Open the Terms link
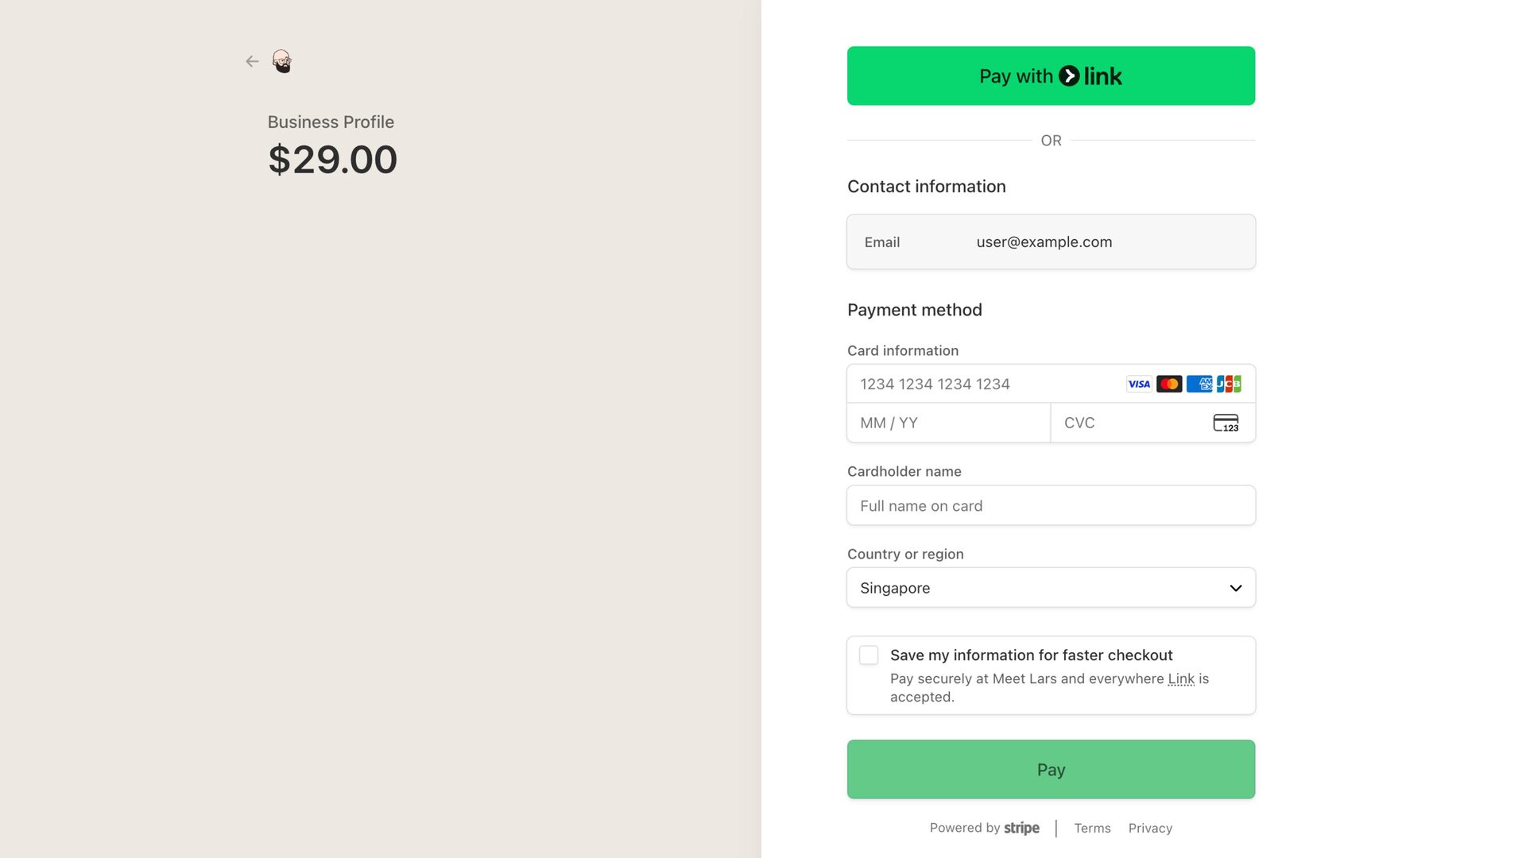The width and height of the screenshot is (1526, 858). tap(1092, 828)
